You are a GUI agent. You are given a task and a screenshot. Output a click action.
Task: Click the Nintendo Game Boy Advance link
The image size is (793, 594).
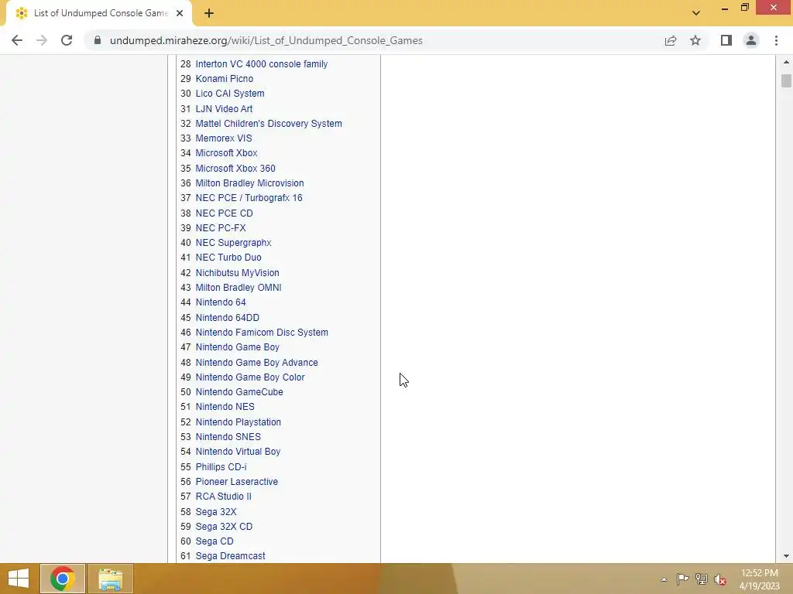(x=256, y=363)
